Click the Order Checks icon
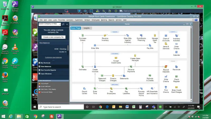 (x=176, y=44)
